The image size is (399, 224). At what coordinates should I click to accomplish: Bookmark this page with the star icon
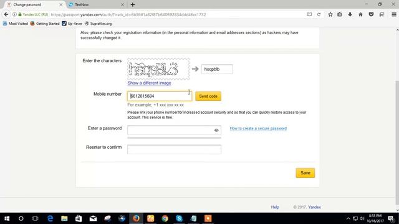[x=330, y=14]
